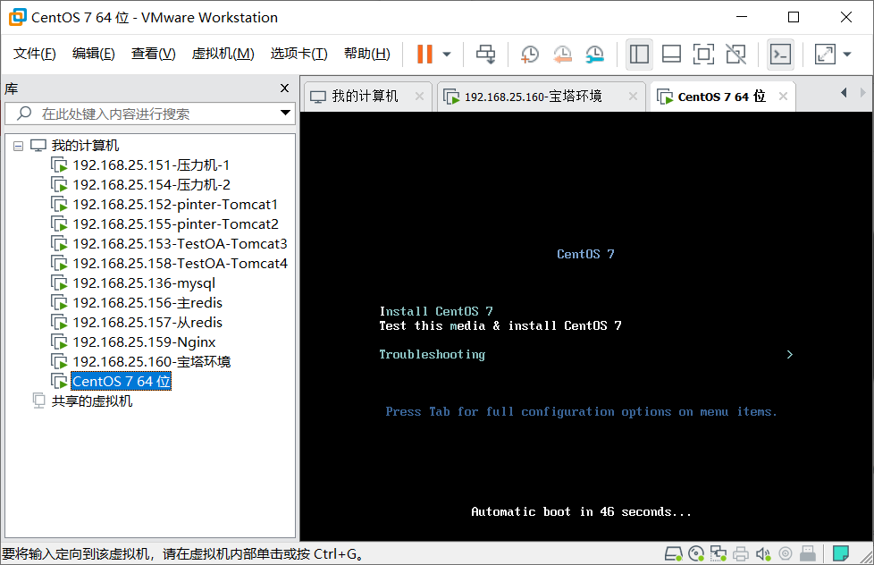Open the snapshot manager
Image resolution: width=874 pixels, height=565 pixels.
595,55
